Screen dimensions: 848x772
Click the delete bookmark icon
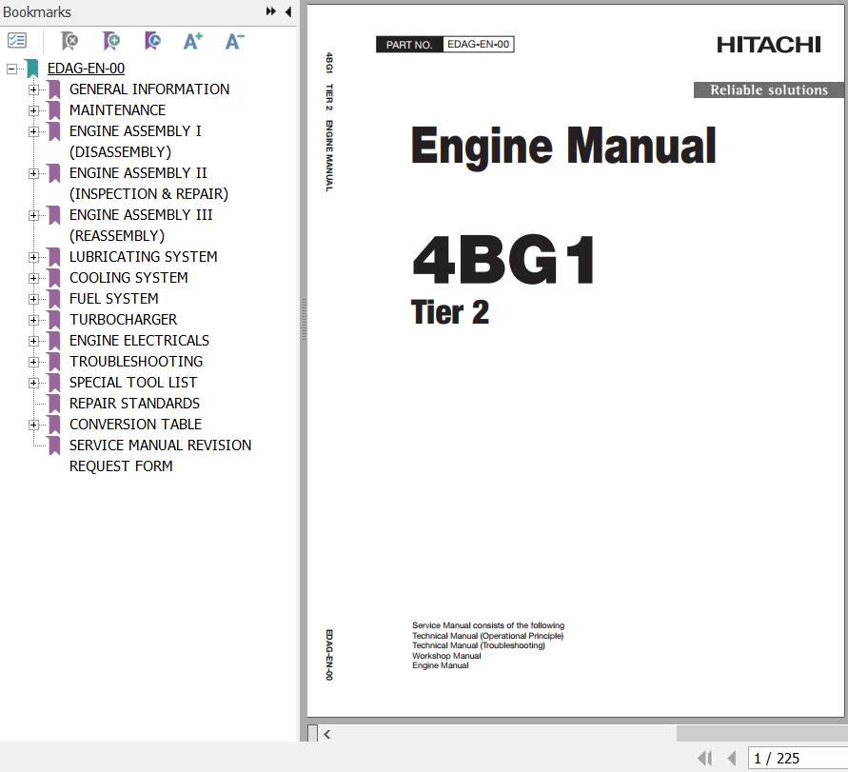pyautogui.click(x=69, y=41)
